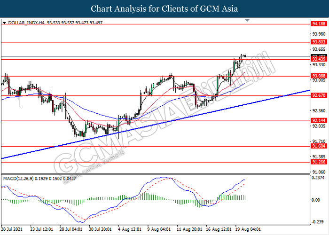The width and height of the screenshot is (329, 235).
Task: Click the 30 Jul 20:01 time label
Action: pos(100,229)
